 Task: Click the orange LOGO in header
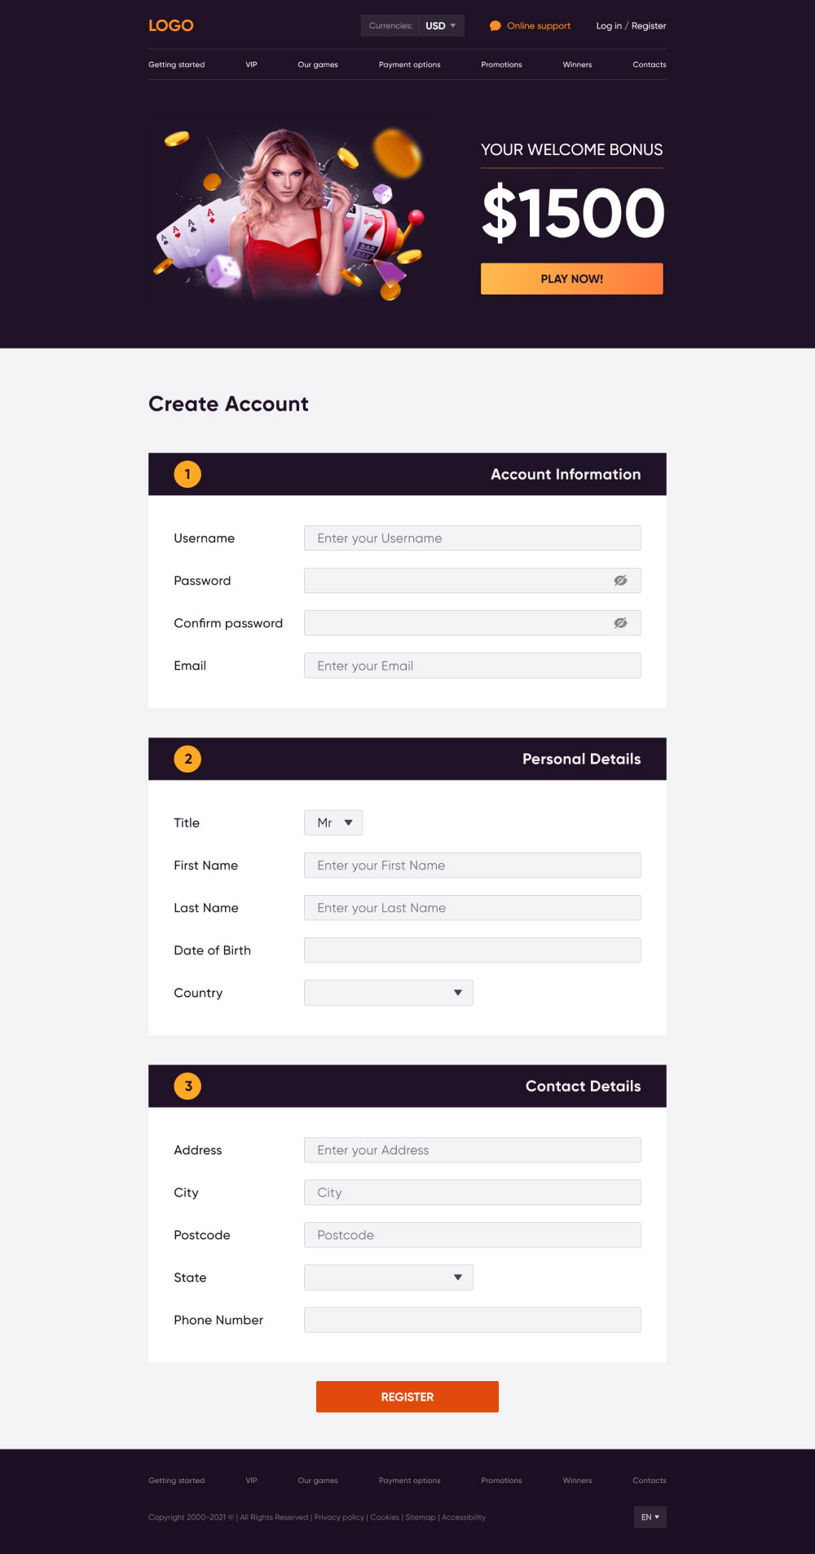(x=171, y=25)
